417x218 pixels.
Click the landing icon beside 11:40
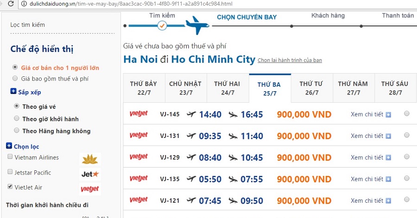[233, 136]
